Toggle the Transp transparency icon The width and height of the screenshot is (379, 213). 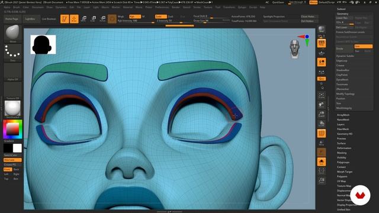tap(321, 143)
